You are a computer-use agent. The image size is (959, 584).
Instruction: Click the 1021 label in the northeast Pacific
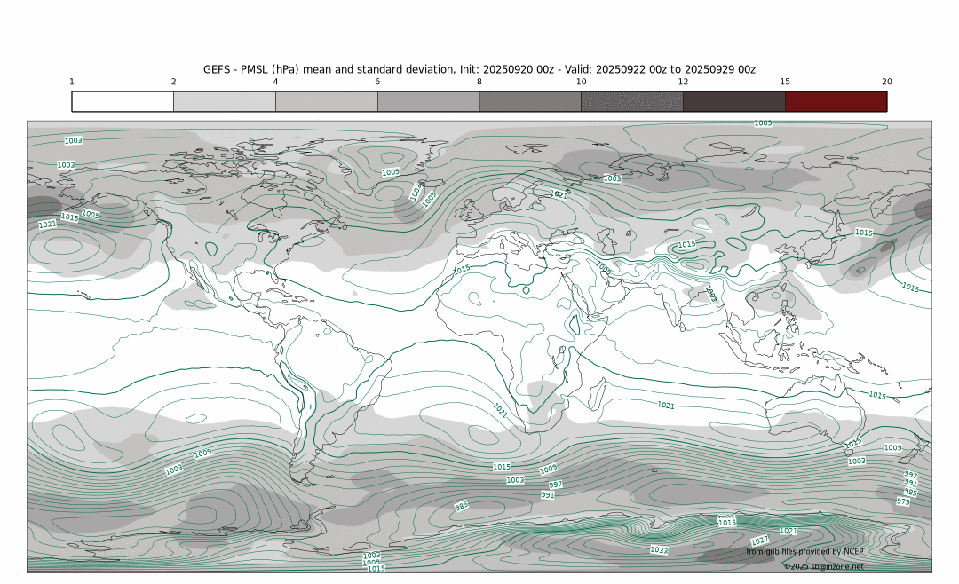47,225
